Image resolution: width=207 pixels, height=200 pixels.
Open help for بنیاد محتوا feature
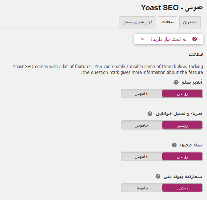pos(174,145)
